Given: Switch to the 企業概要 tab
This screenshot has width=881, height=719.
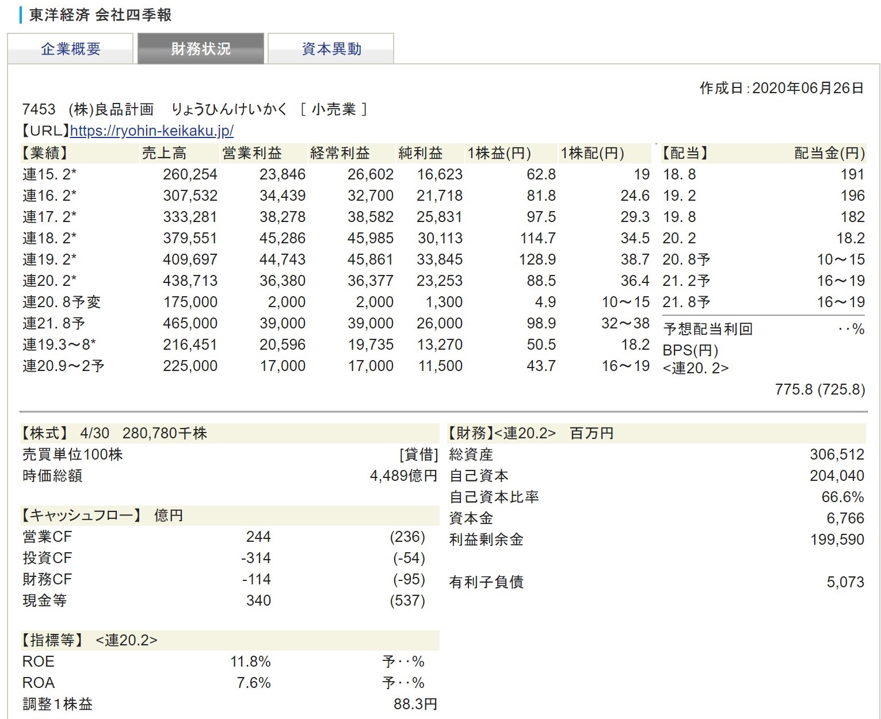Looking at the screenshot, I should (70, 49).
